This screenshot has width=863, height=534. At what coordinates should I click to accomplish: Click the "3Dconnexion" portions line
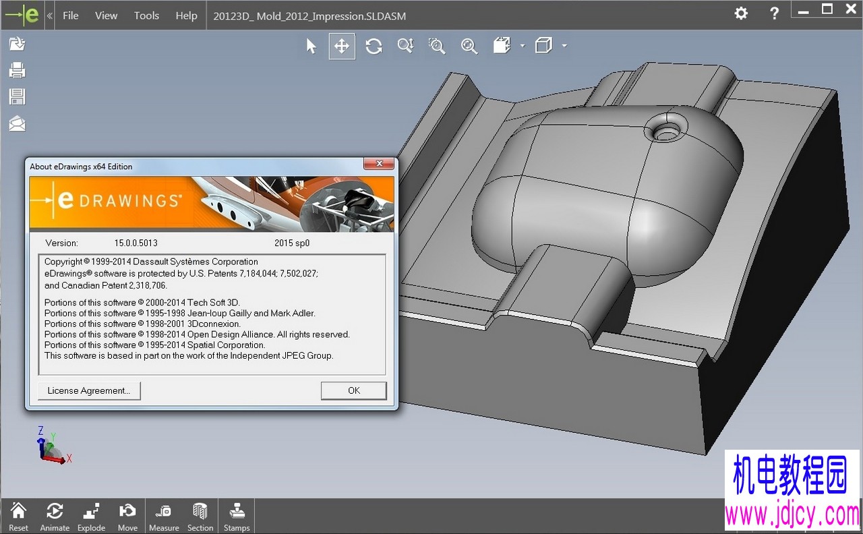point(142,324)
